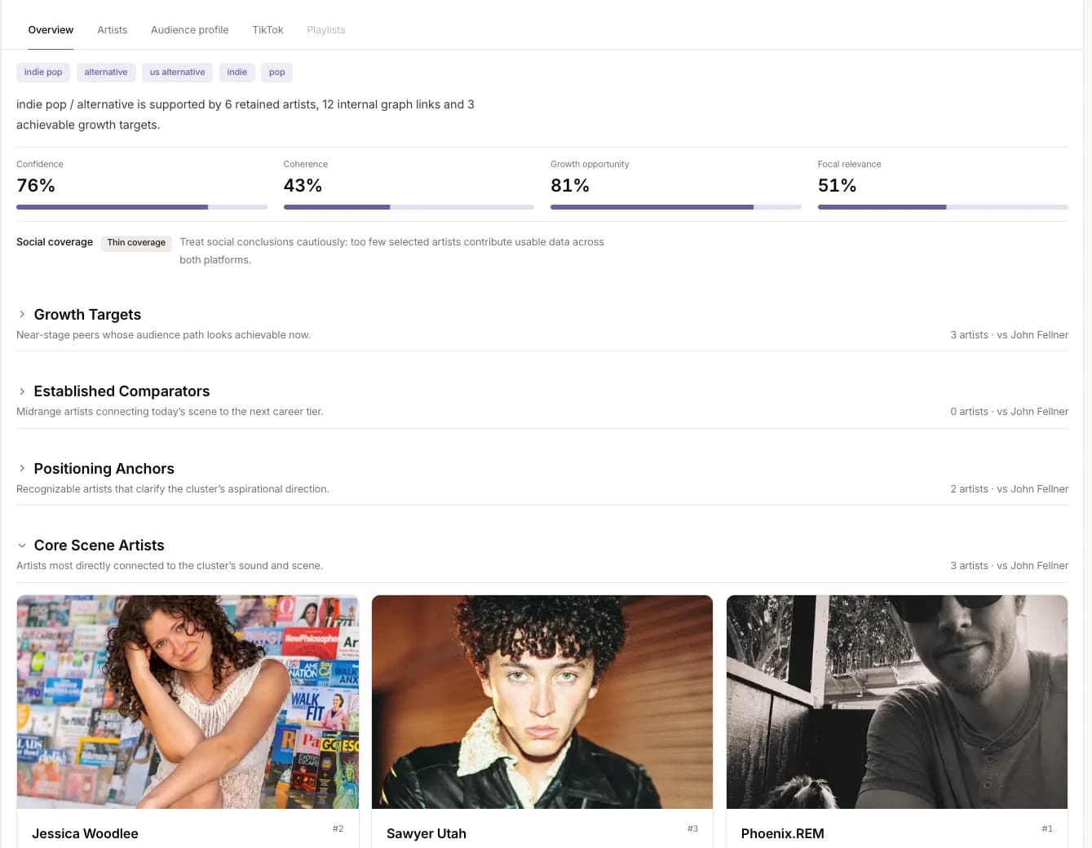
Task: Expand the Established Comparators chevron
Action: (x=22, y=391)
